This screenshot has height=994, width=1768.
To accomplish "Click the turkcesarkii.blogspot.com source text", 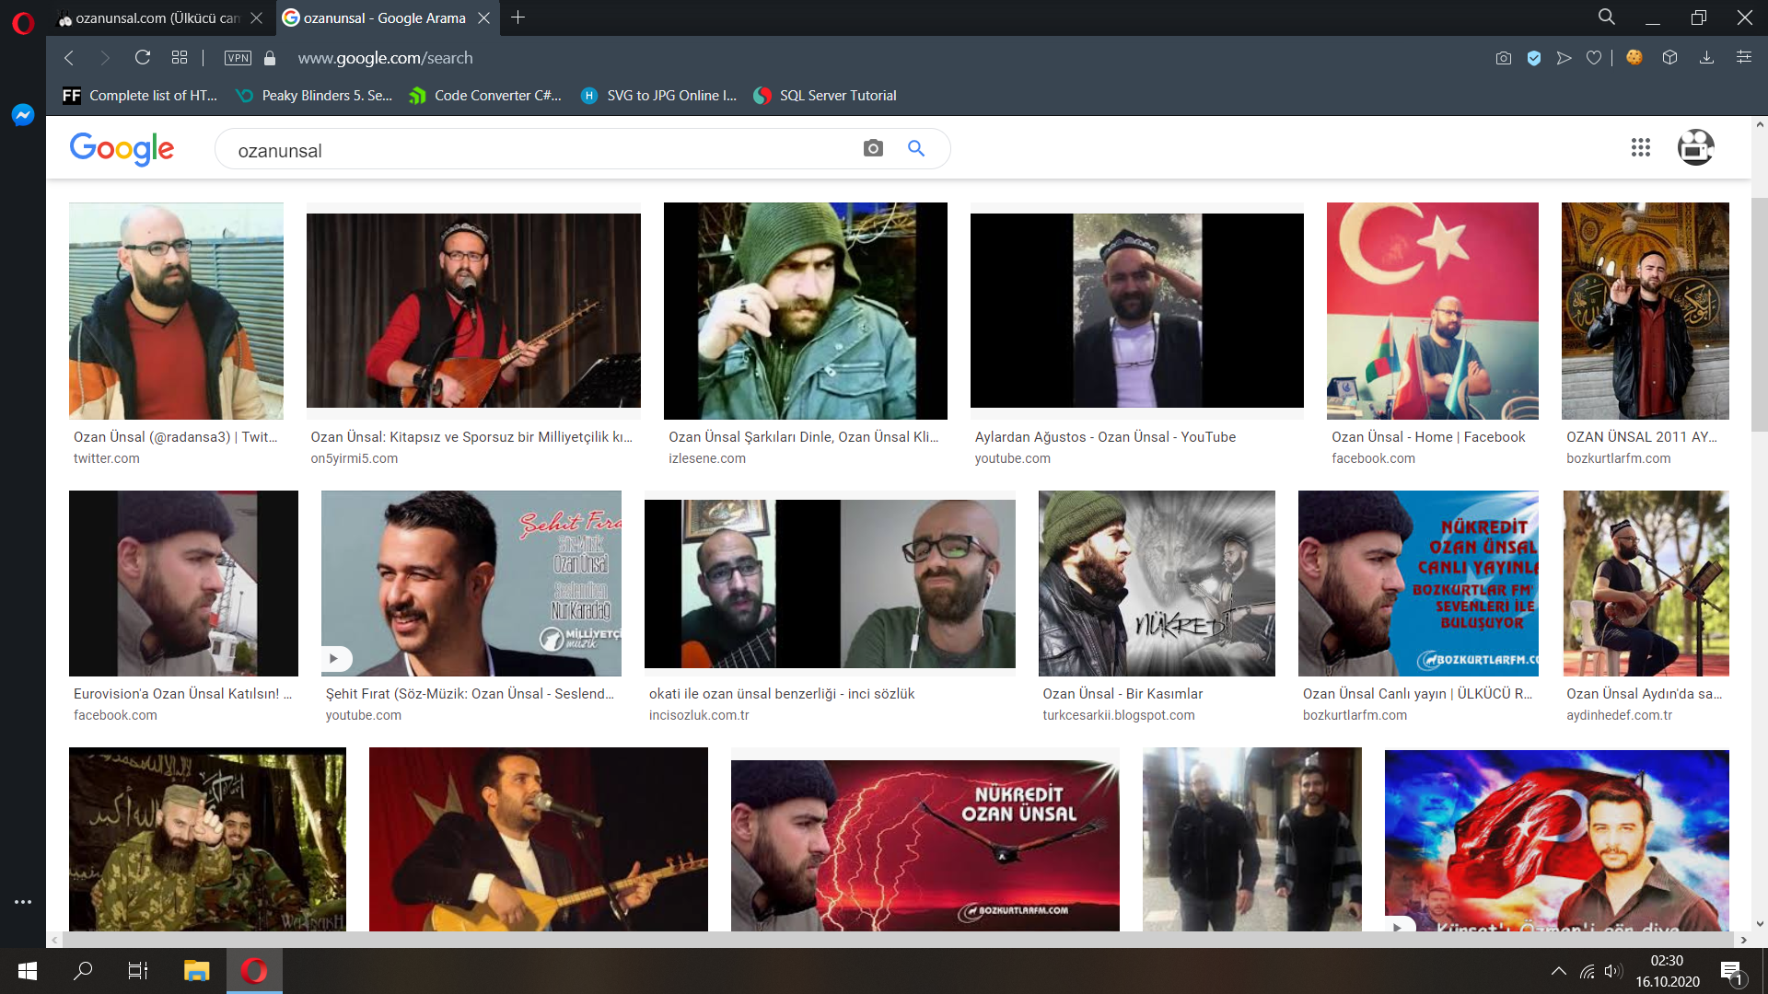I will (x=1119, y=715).
